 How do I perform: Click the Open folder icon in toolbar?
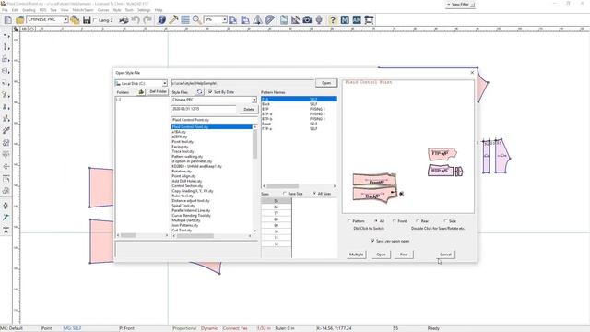[19, 20]
